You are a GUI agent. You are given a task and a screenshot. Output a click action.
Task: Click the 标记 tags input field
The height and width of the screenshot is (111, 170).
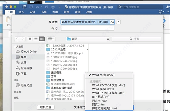[x=88, y=28]
